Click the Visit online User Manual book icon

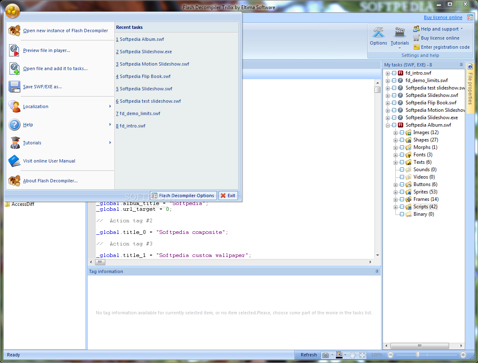click(14, 161)
